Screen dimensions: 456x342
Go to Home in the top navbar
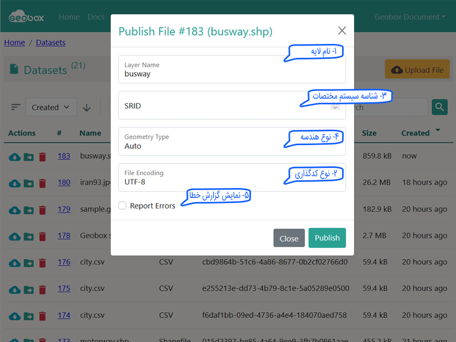[69, 17]
